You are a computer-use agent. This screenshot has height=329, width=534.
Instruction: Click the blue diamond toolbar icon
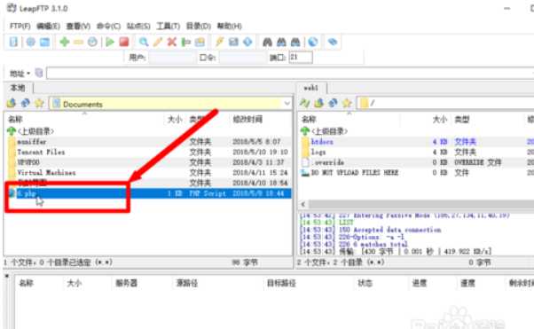coord(247,42)
